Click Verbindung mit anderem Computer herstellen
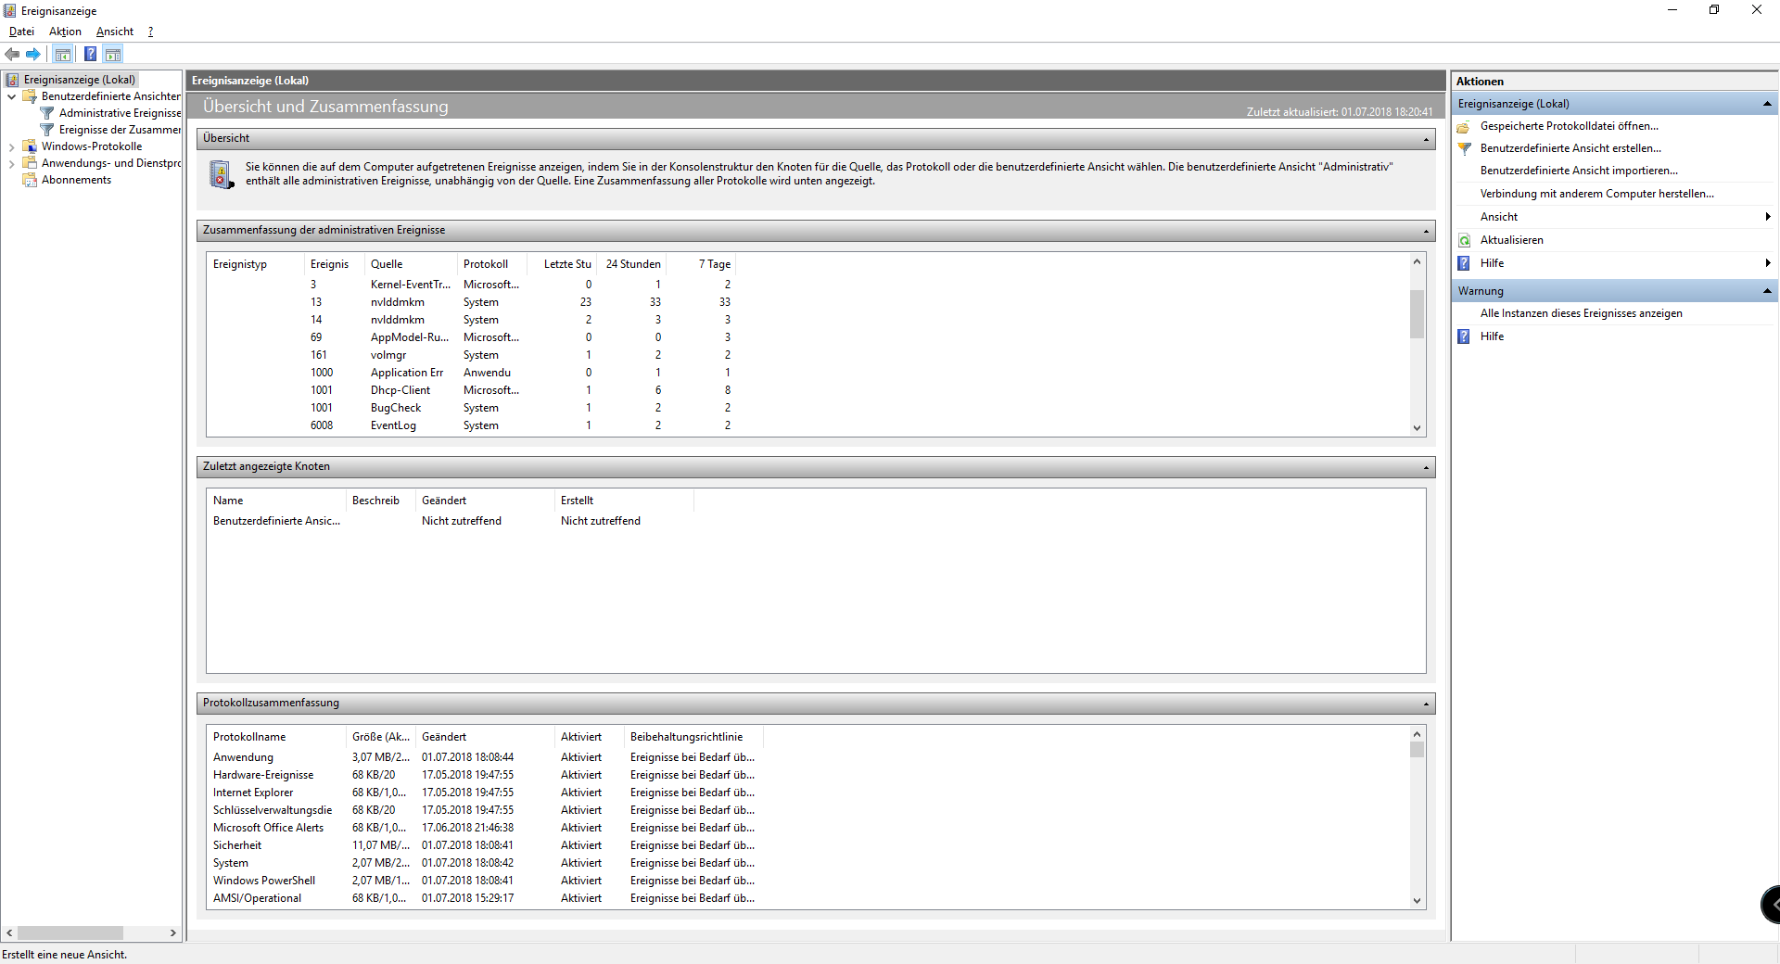This screenshot has height=964, width=1780. [1597, 194]
